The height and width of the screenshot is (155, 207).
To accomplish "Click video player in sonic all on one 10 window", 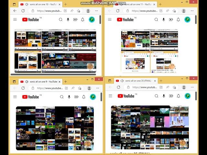I will click(55, 51).
